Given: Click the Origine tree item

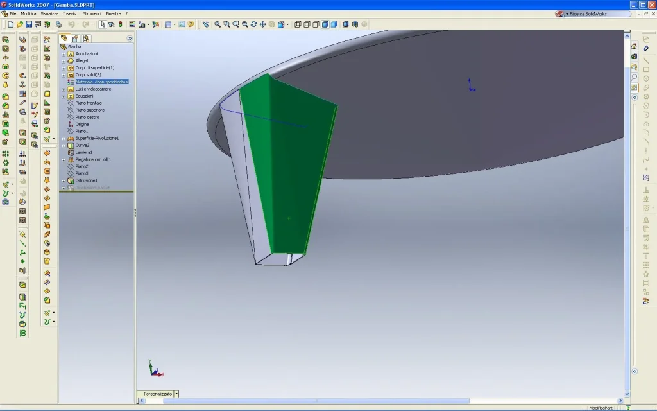Looking at the screenshot, I should (x=82, y=124).
